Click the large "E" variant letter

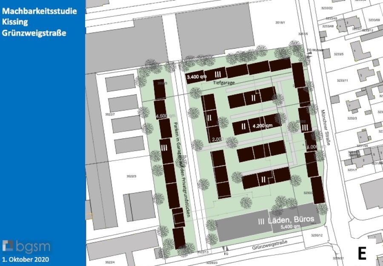pos(362,253)
